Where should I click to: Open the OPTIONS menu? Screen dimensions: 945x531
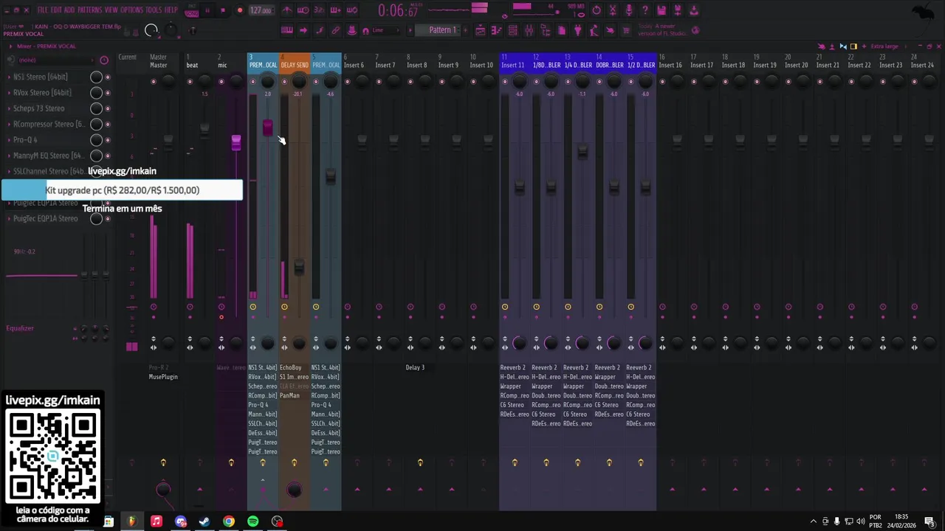coord(131,10)
